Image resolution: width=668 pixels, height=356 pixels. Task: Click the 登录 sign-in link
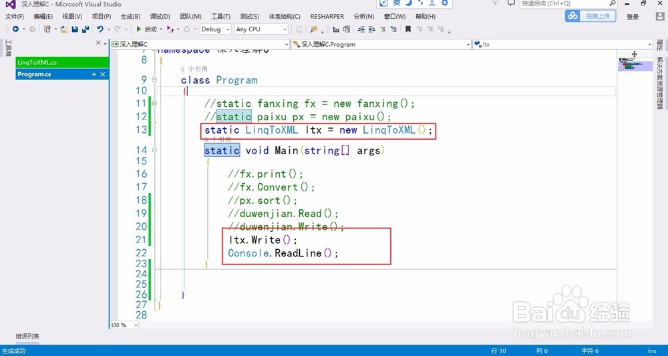633,17
